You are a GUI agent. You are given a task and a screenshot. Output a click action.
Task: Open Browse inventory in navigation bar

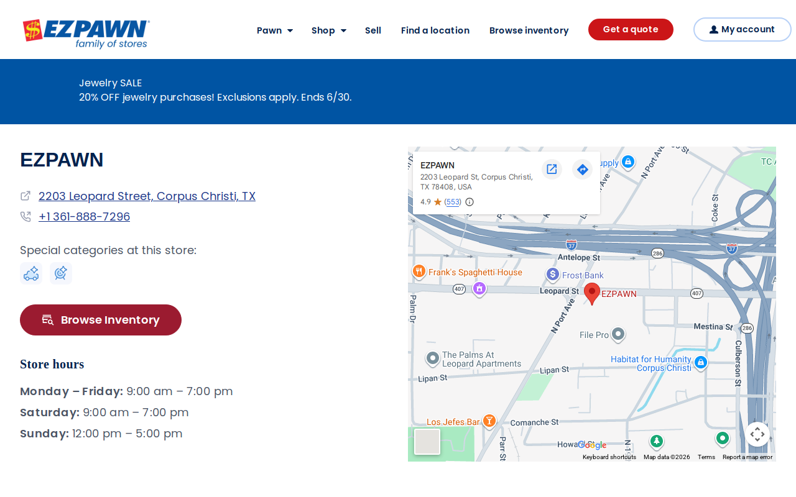[x=529, y=30]
